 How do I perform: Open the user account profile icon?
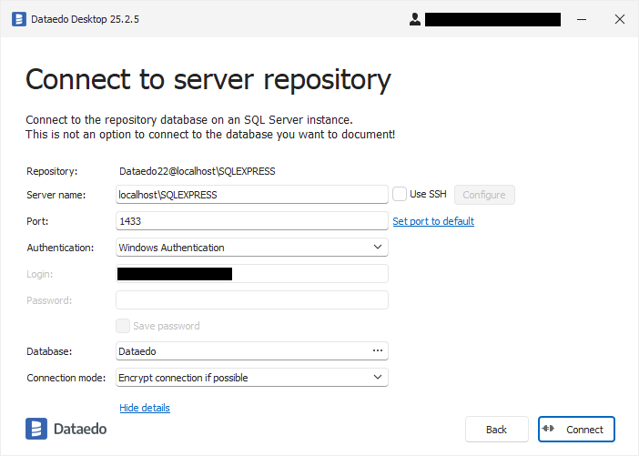tap(415, 19)
